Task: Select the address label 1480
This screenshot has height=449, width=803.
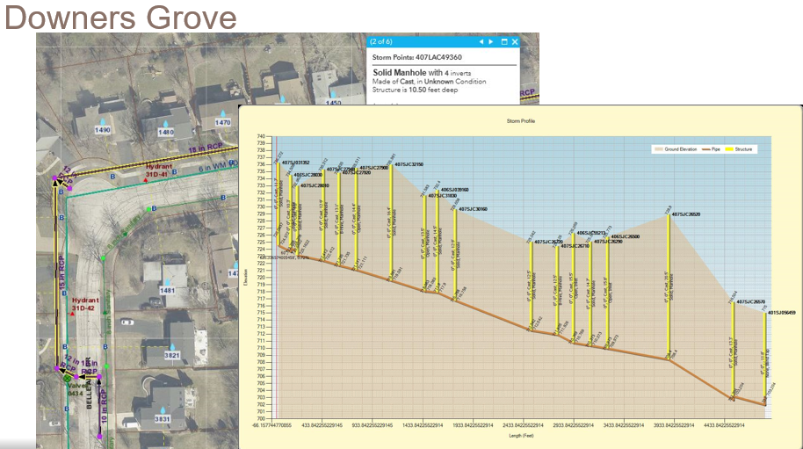Action: tap(166, 132)
